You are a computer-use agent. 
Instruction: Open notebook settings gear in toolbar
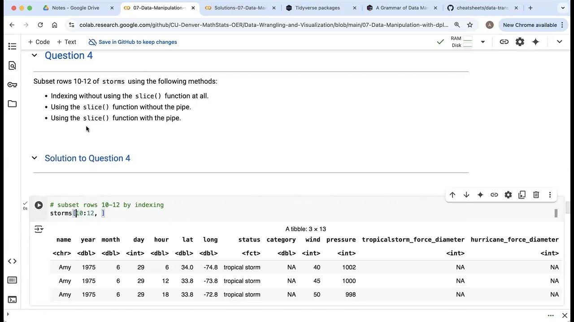[520, 42]
